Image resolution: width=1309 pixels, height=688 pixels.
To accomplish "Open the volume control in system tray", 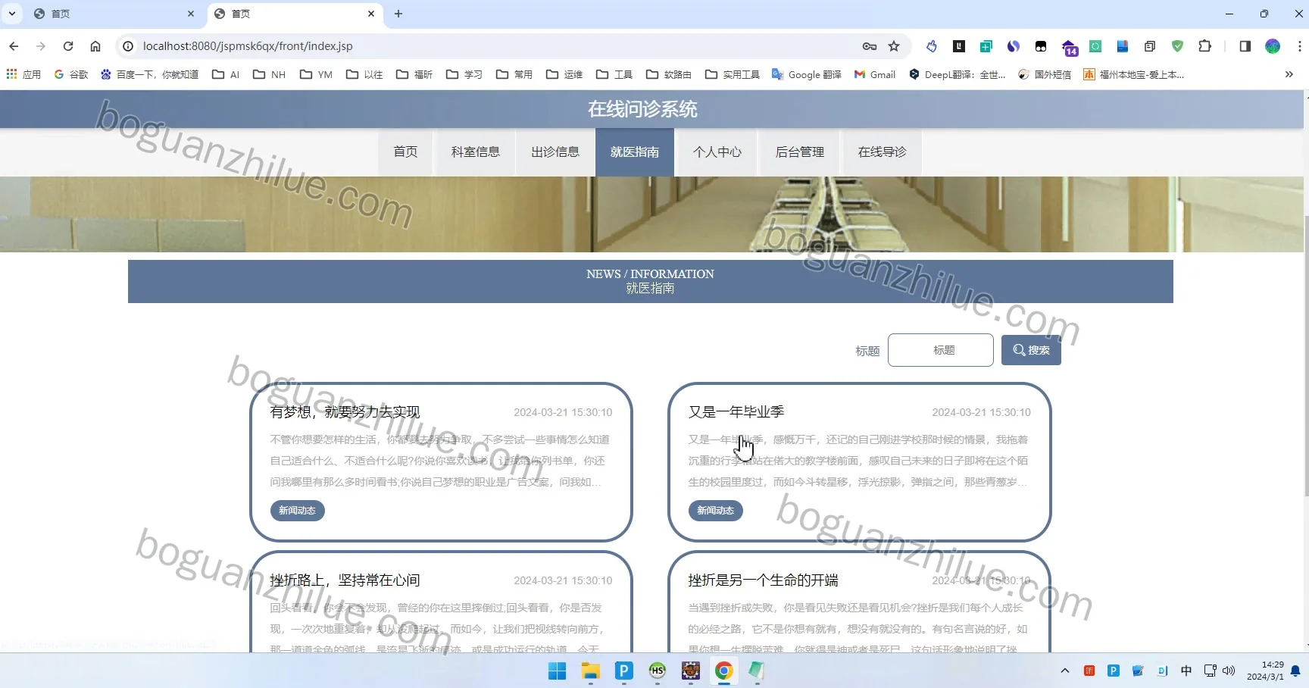I will [1229, 671].
